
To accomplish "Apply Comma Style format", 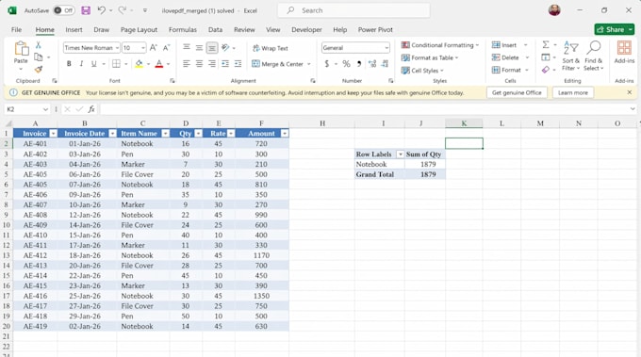I will [359, 64].
